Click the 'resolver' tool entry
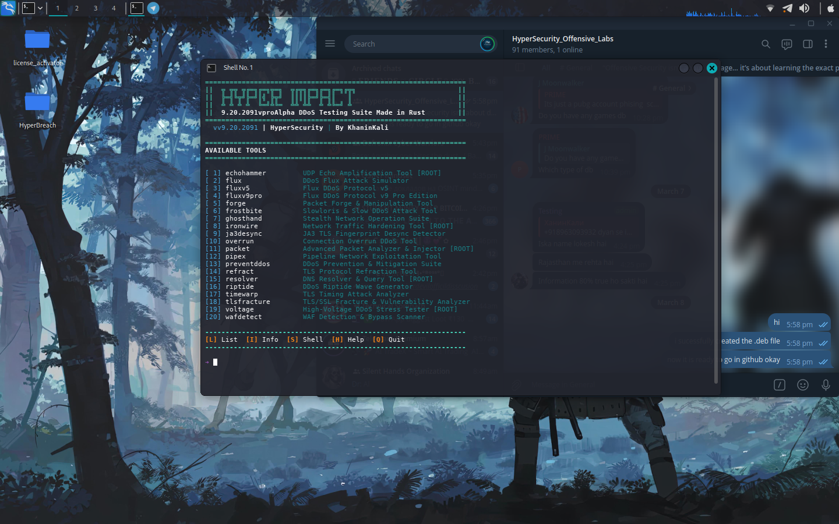Viewport: 839px width, 524px height. click(x=241, y=279)
